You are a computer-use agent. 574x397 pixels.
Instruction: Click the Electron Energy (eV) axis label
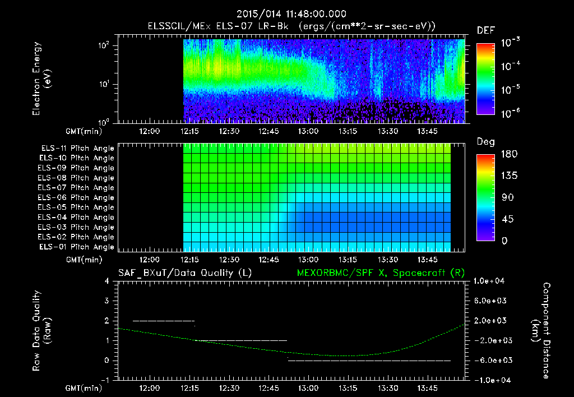tap(41, 79)
